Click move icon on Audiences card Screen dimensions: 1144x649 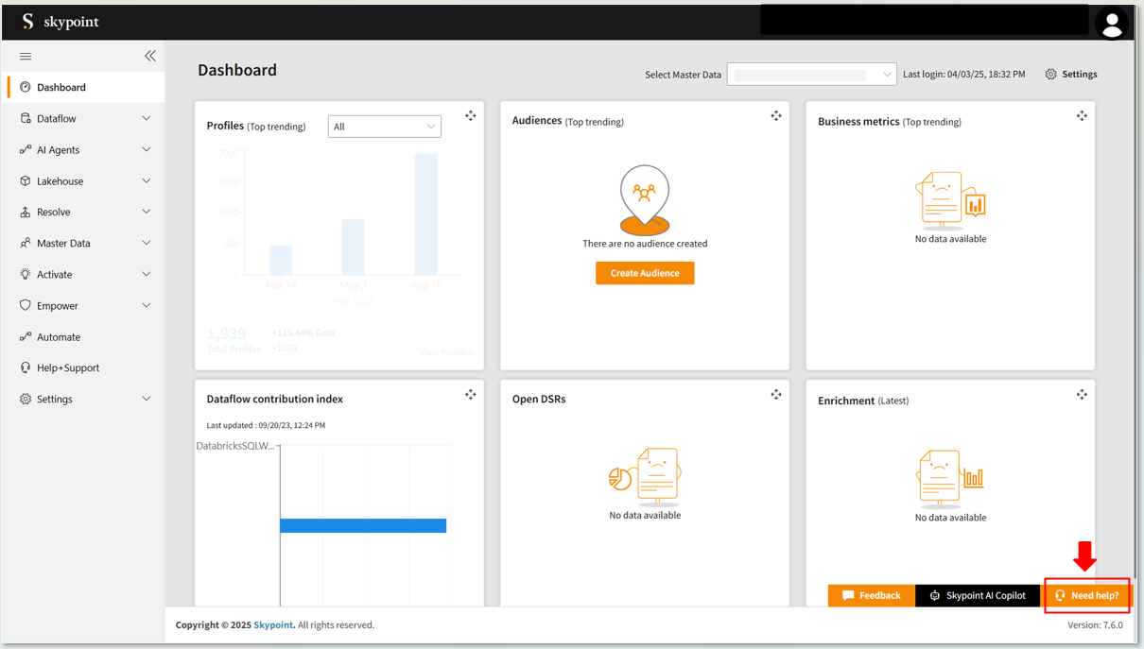(775, 116)
